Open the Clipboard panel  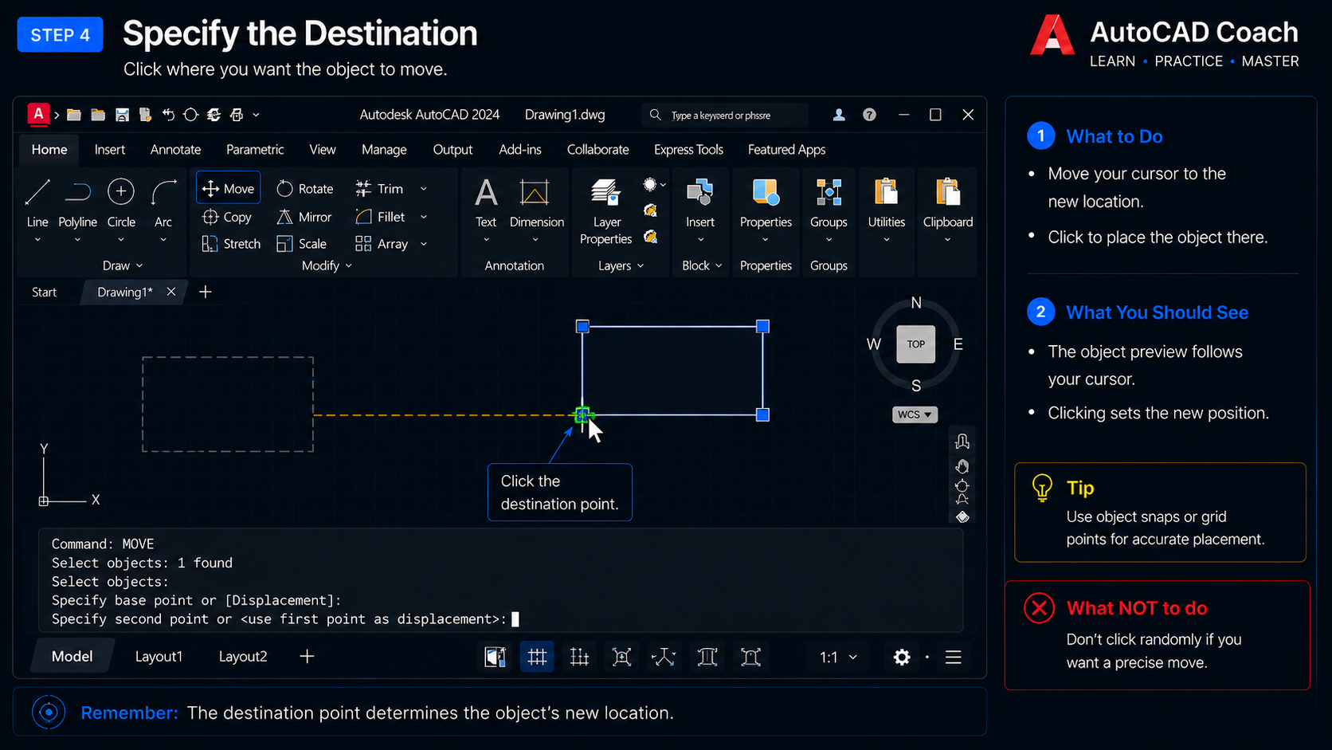(948, 203)
